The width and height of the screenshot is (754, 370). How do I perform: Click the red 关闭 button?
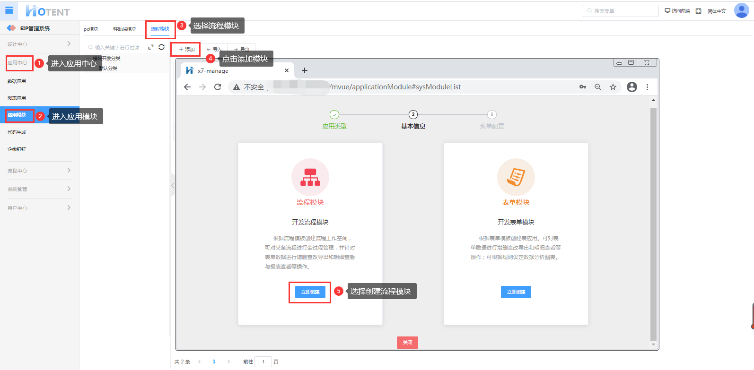click(x=407, y=343)
